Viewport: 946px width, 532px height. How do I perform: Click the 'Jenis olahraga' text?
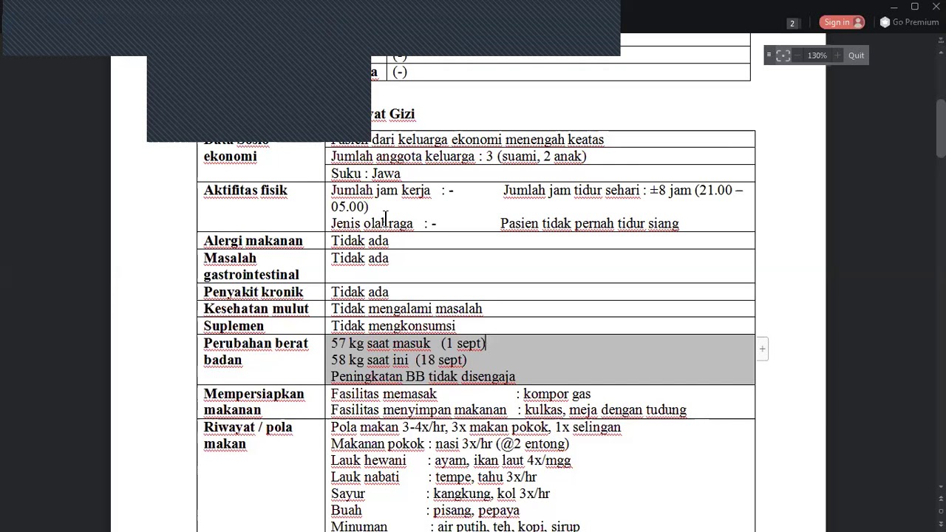click(x=372, y=224)
